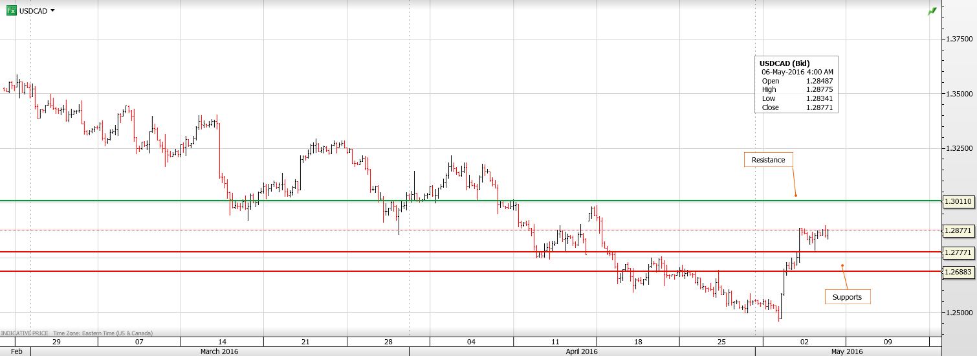The width and height of the screenshot is (977, 356).
Task: Click the 1.28771 current price tag
Action: (x=958, y=230)
